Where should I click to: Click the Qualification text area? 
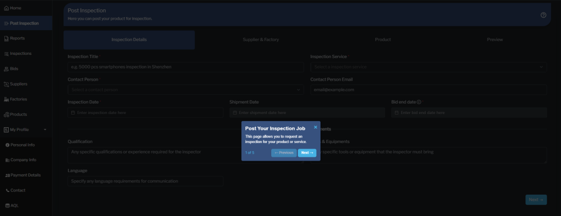186,156
